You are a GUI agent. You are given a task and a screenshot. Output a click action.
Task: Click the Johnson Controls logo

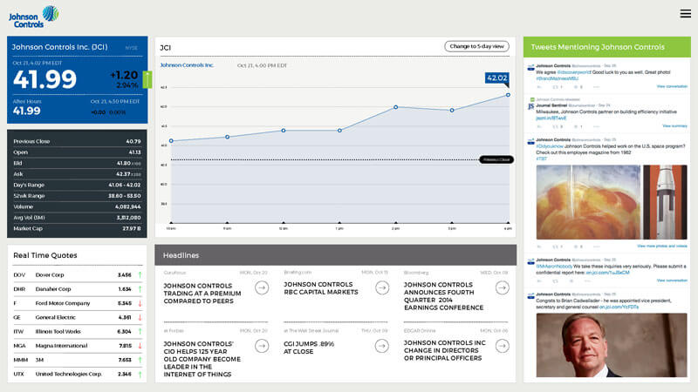coord(34,17)
